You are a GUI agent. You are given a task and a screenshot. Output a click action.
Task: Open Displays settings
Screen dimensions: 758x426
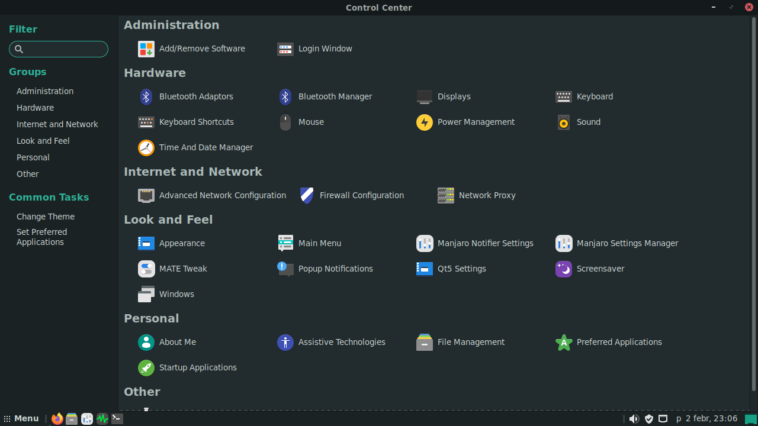444,96
